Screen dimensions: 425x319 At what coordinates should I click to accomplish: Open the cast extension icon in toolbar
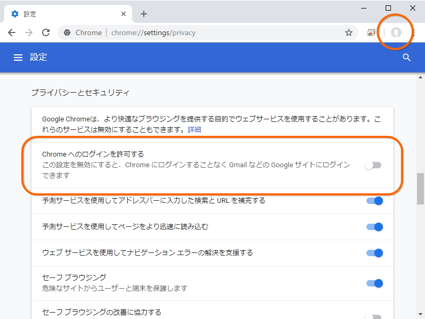click(x=371, y=32)
